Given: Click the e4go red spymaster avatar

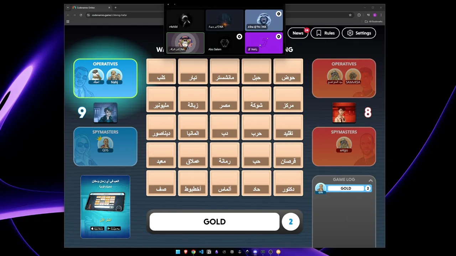Looking at the screenshot, I should 344,144.
